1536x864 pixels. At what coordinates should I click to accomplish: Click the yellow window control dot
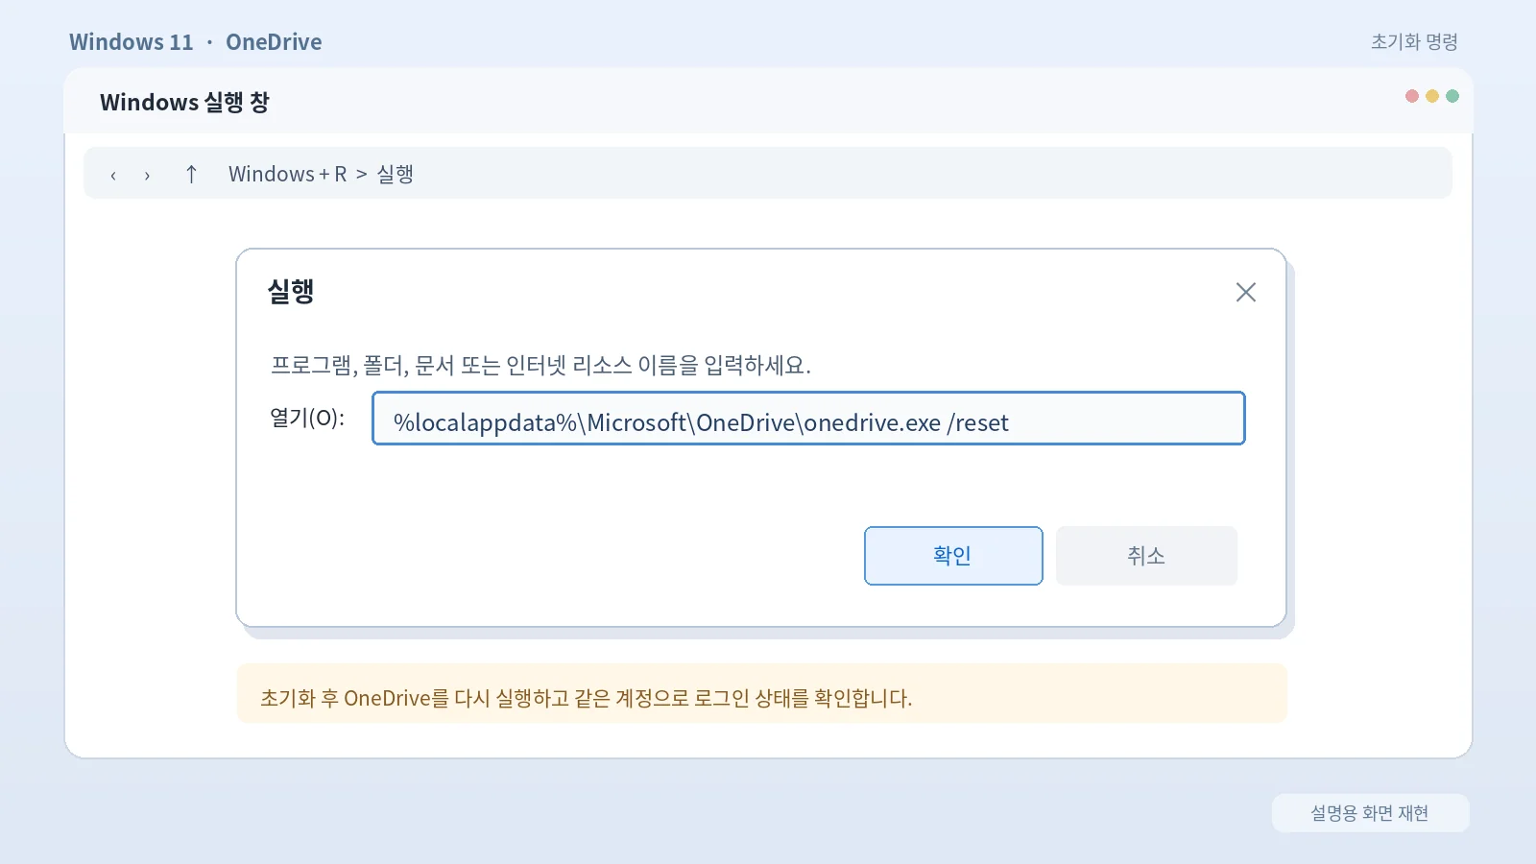(x=1432, y=96)
